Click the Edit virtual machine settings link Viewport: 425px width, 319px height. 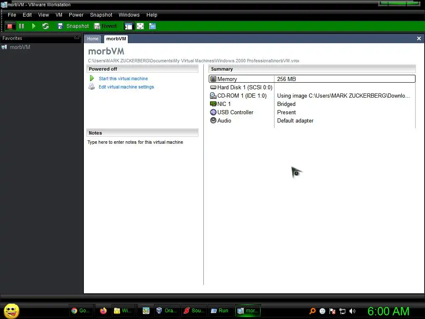126,87
